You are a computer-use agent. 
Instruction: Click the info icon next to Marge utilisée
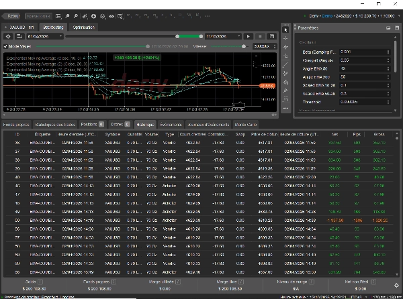(x=178, y=282)
